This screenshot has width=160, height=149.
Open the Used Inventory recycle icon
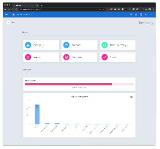pyautogui.click(x=105, y=45)
